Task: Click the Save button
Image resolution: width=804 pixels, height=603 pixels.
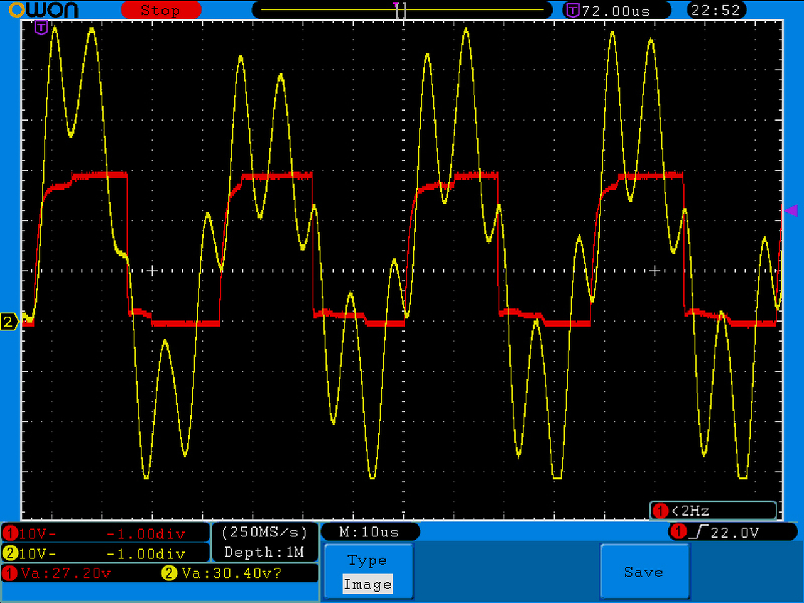Action: tap(644, 571)
